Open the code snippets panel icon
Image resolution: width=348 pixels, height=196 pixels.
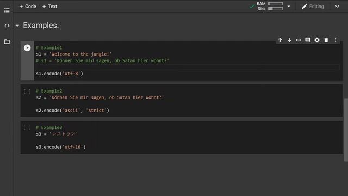tap(7, 26)
